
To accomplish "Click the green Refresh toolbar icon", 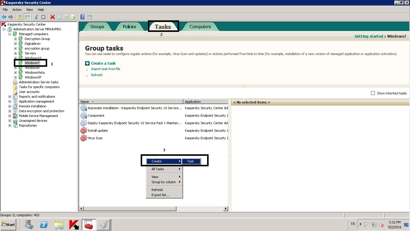I will 66,17.
